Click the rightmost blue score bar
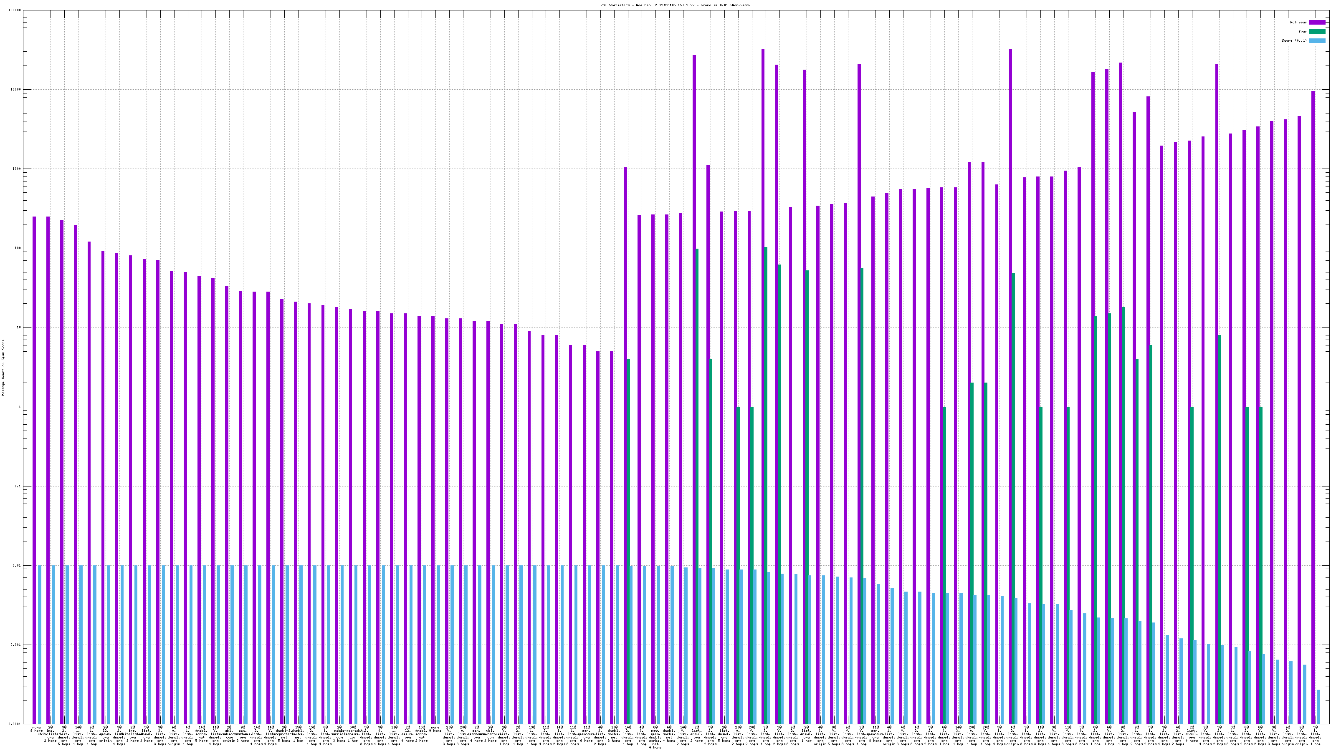 [x=1318, y=706]
